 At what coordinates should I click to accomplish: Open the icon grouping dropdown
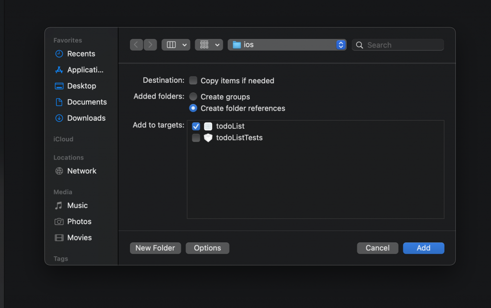(209, 45)
